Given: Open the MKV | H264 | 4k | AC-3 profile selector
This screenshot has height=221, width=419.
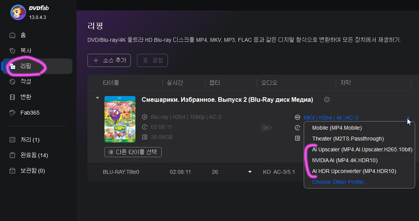Looking at the screenshot, I should click(331, 118).
